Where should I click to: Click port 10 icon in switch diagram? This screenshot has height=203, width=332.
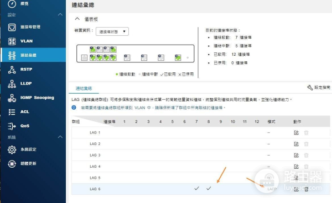pos(144,57)
